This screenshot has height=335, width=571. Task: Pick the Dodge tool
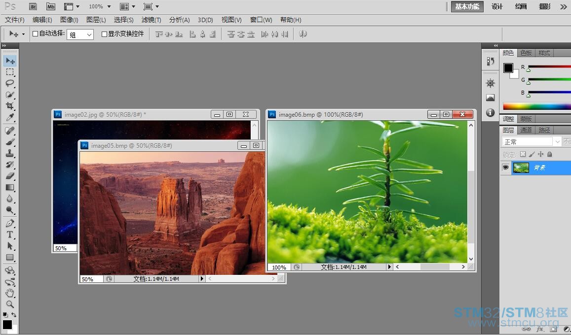[10, 210]
